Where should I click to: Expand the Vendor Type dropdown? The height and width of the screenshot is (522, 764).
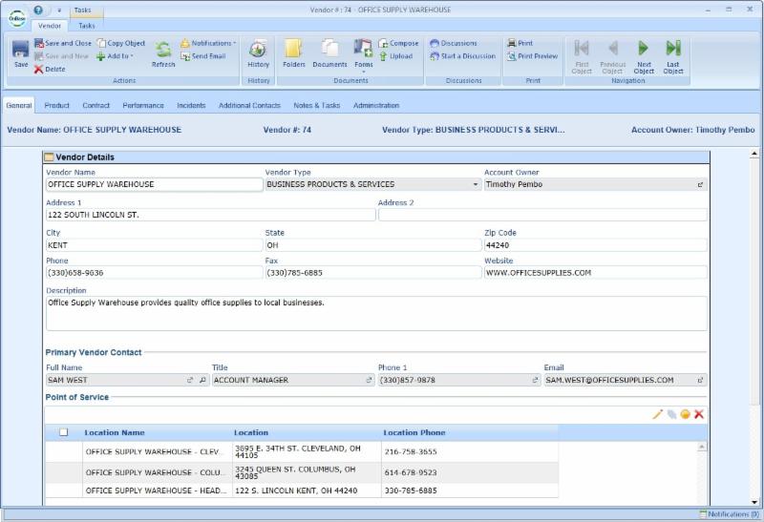pos(476,184)
